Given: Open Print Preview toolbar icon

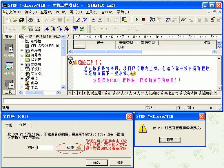Looking at the screenshot, I should tap(37, 20).
